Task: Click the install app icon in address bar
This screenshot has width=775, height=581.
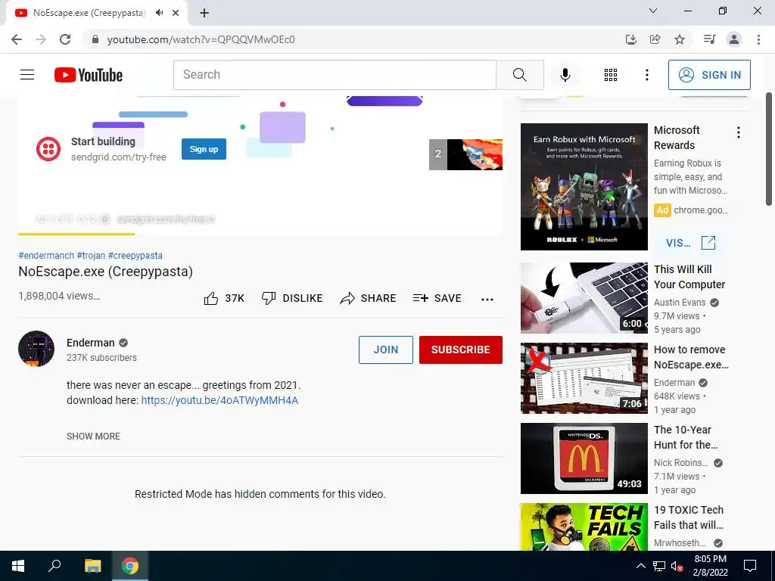Action: (630, 39)
